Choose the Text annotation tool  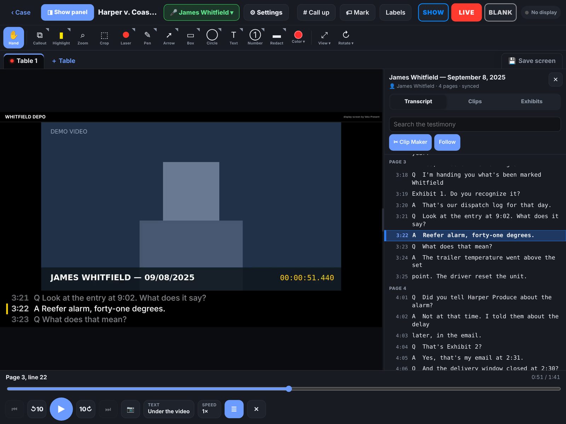pyautogui.click(x=234, y=37)
